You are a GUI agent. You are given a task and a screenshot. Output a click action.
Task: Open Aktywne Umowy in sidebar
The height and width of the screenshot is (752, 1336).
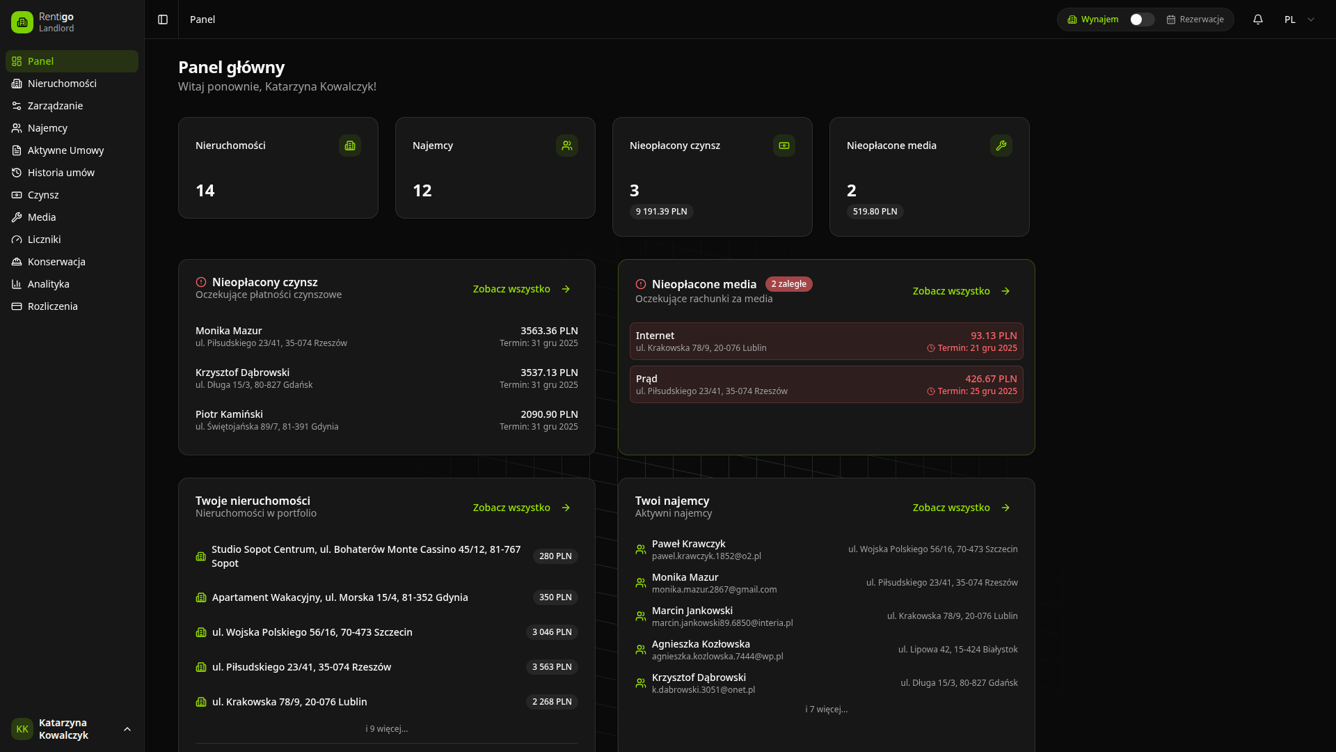(x=65, y=150)
